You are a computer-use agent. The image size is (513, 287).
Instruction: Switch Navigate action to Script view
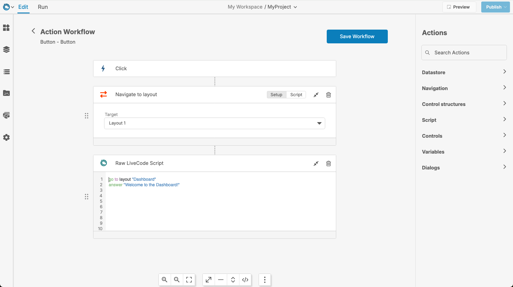[x=296, y=95]
